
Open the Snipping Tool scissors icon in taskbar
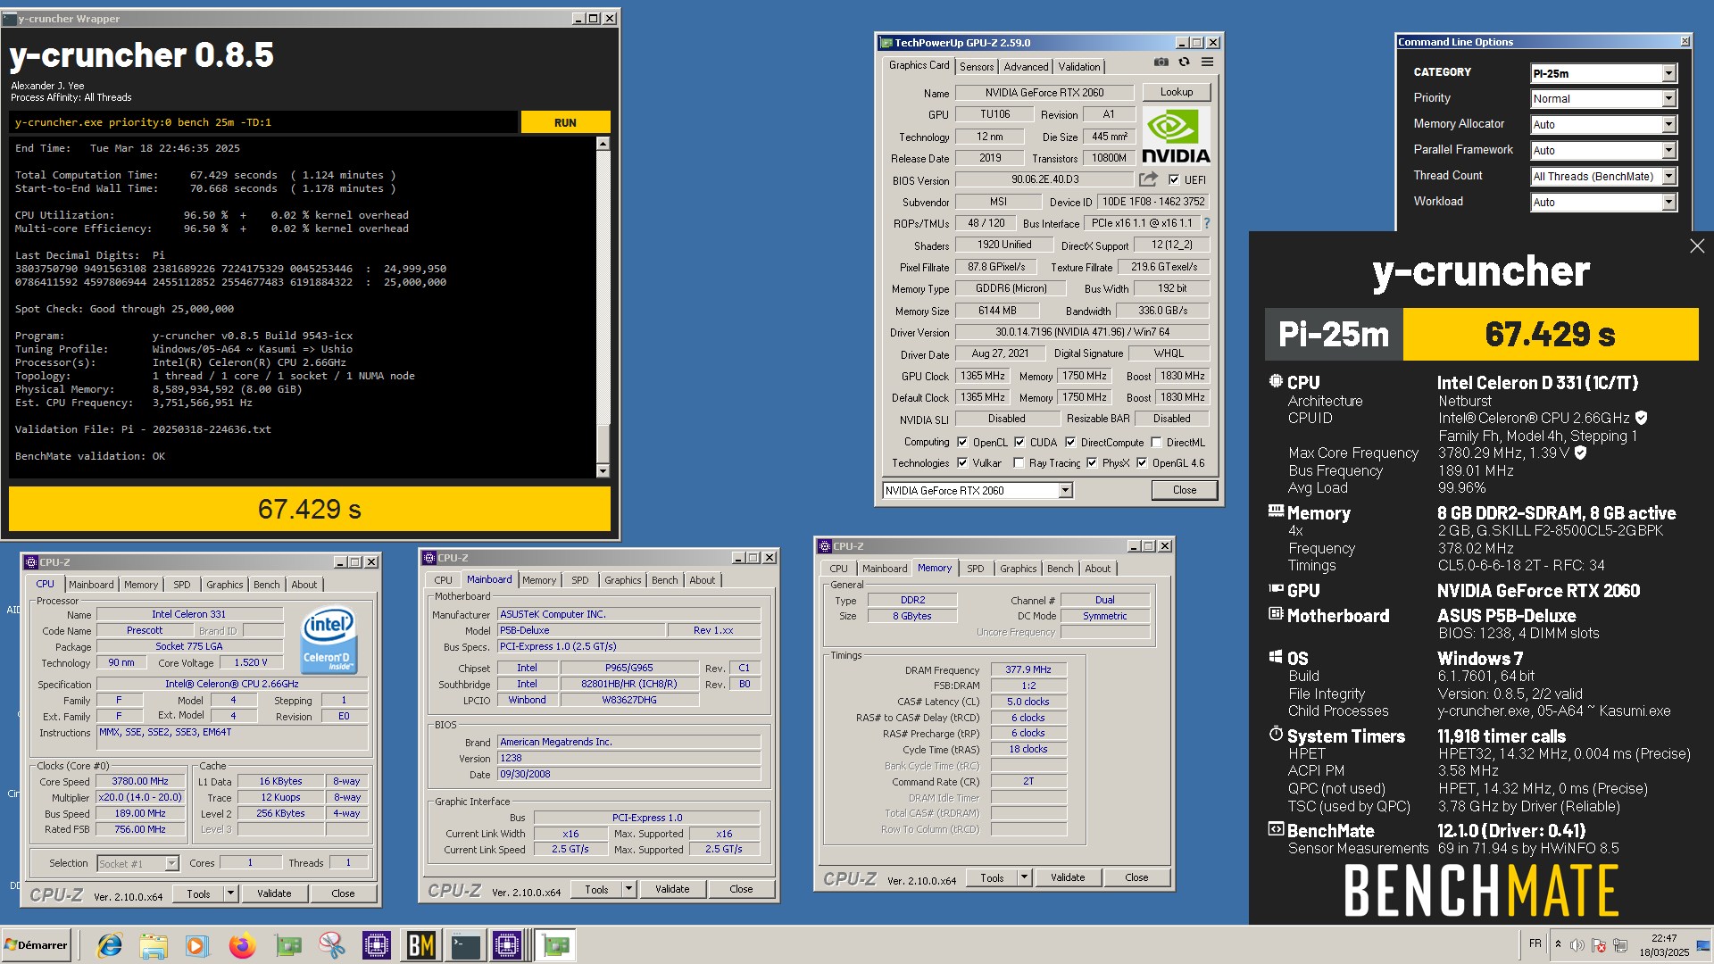pyautogui.click(x=331, y=945)
